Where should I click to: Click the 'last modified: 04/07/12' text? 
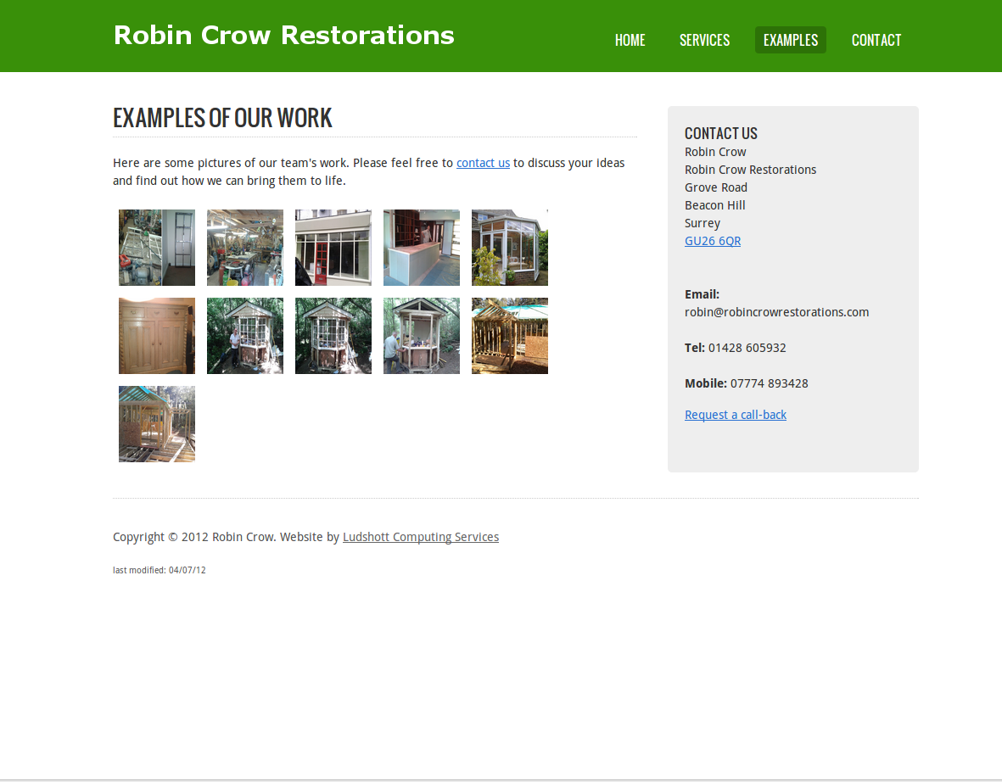pyautogui.click(x=160, y=570)
